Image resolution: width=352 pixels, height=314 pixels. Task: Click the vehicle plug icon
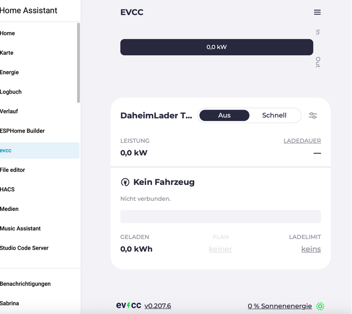(x=125, y=182)
